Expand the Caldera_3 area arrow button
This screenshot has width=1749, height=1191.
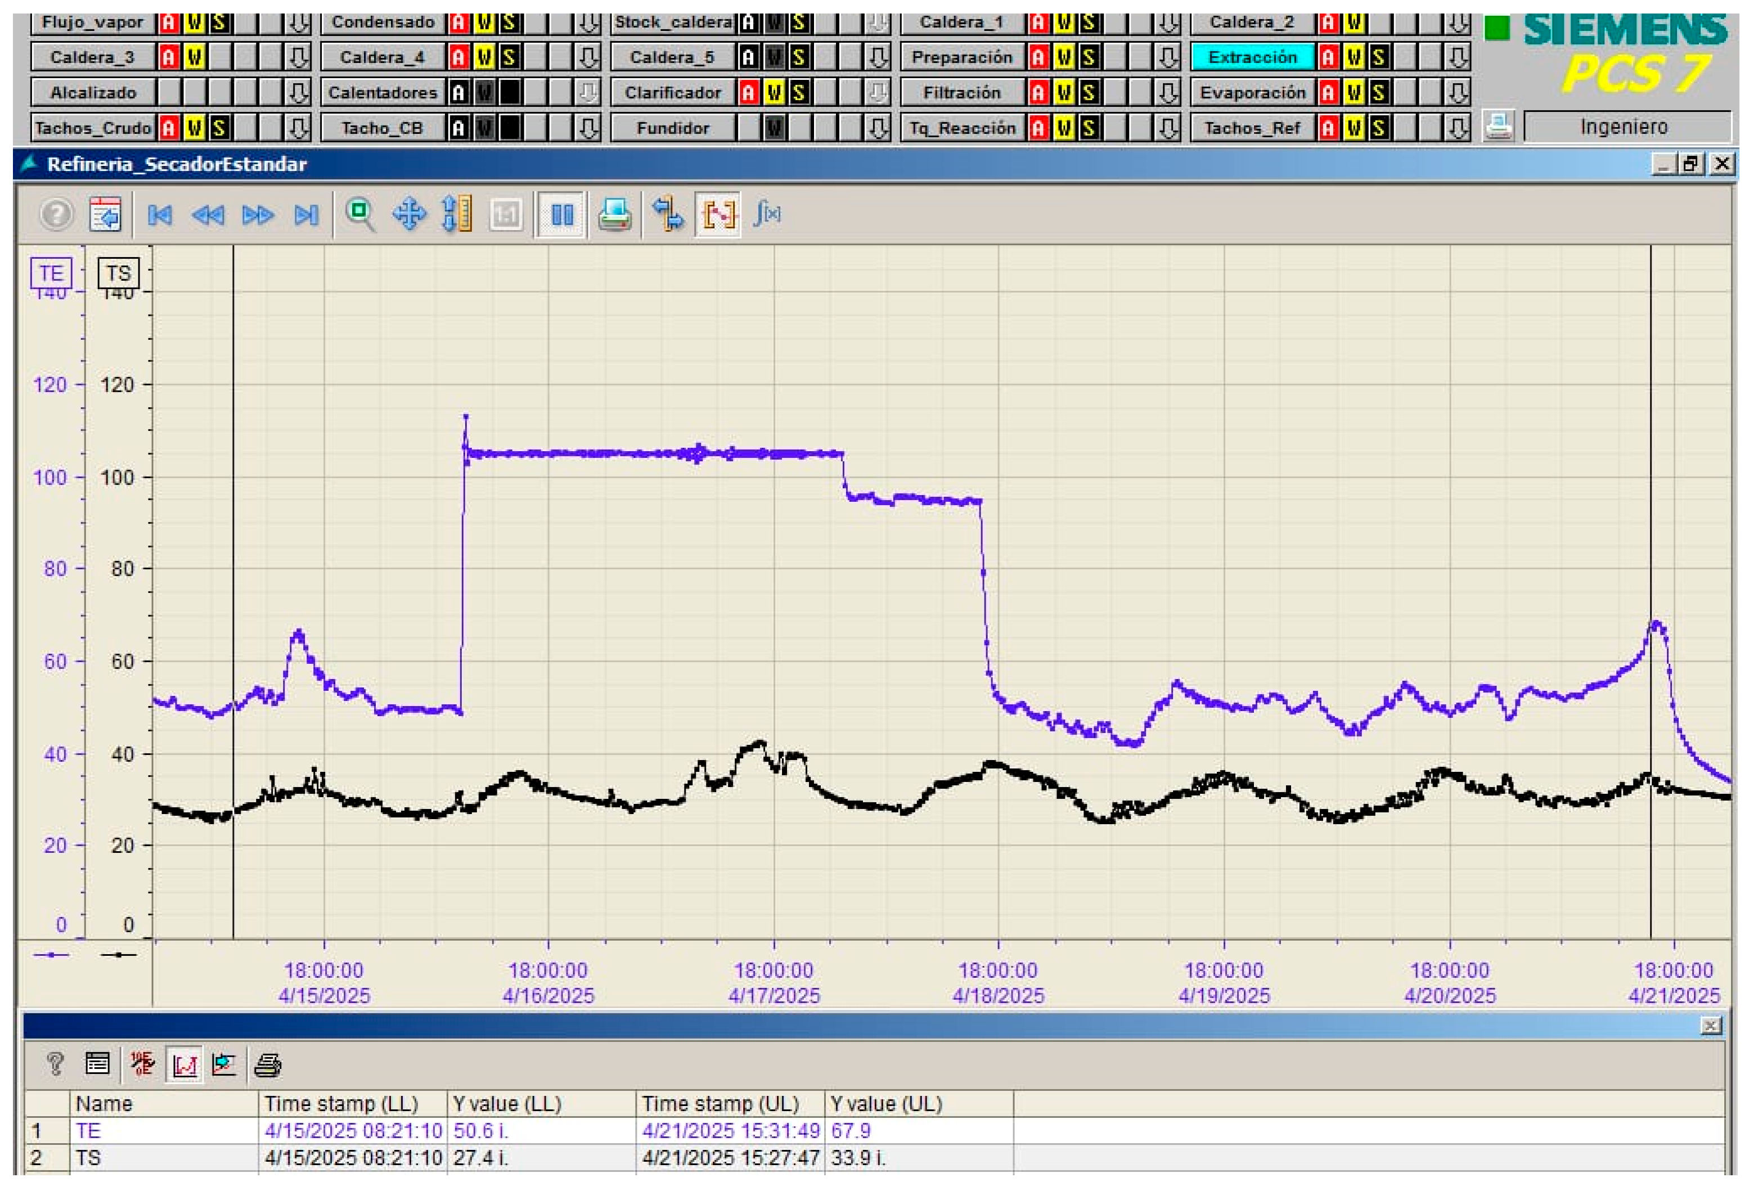click(x=298, y=57)
